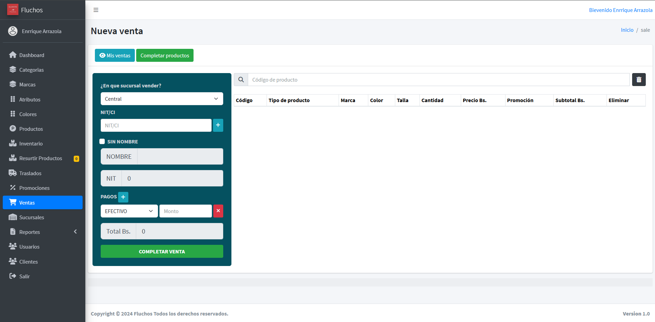This screenshot has width=655, height=322.
Task: Open the sucursal dropdown showing Central
Action: 162,99
